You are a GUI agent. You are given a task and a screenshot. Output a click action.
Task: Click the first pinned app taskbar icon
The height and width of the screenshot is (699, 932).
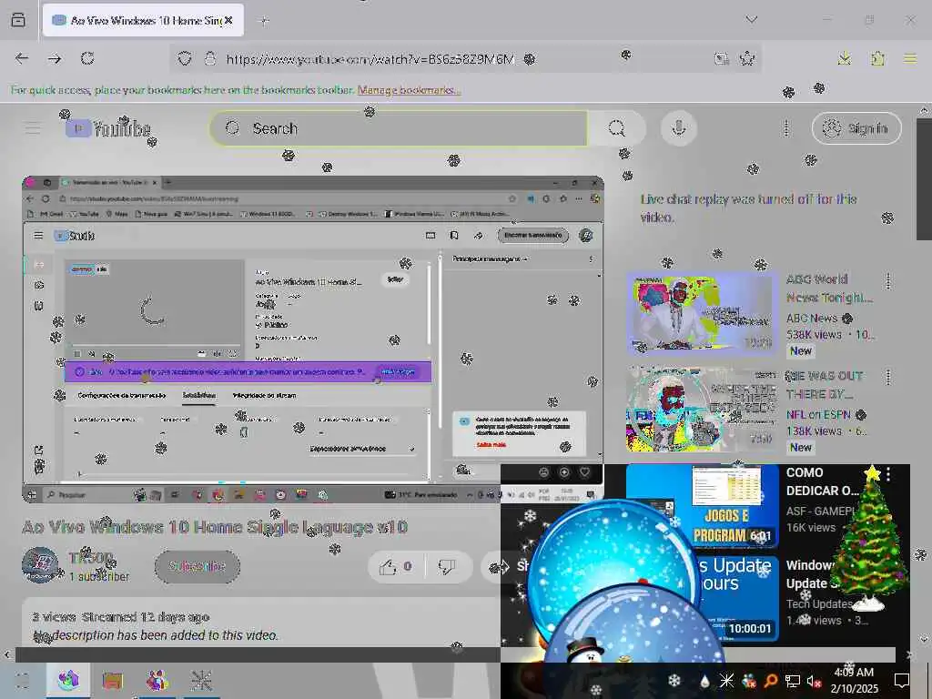[x=68, y=680]
